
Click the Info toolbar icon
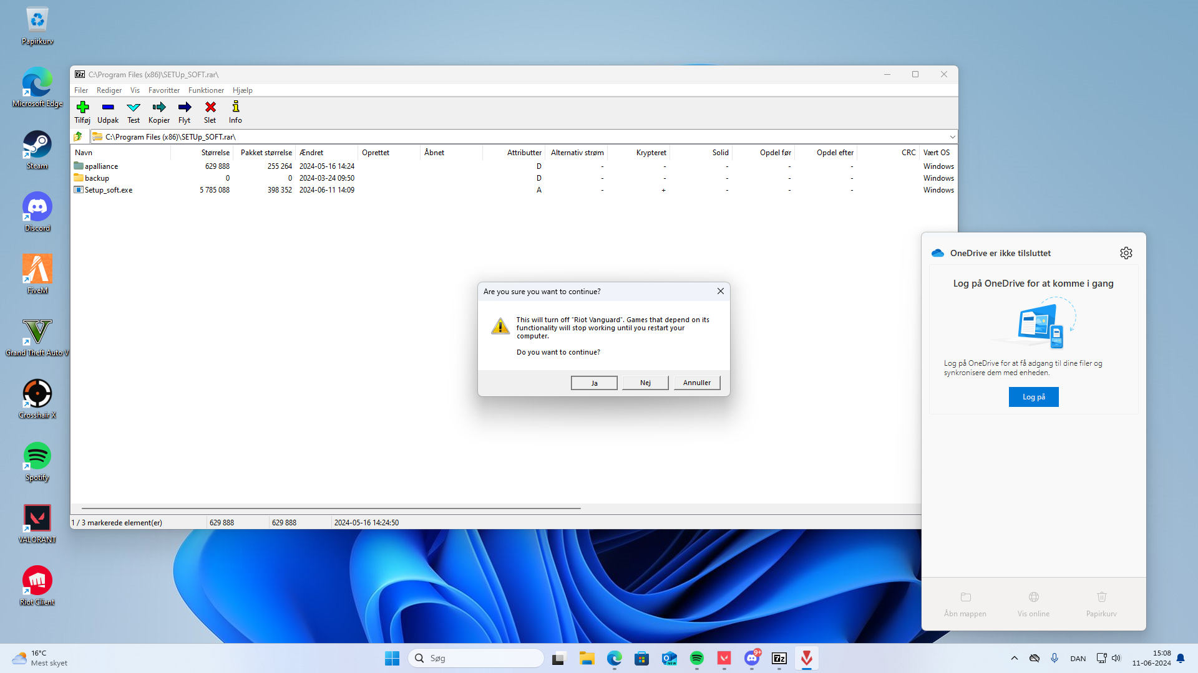tap(235, 107)
